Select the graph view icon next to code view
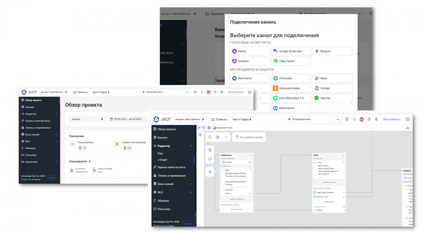The image size is (428, 235). (x=204, y=128)
